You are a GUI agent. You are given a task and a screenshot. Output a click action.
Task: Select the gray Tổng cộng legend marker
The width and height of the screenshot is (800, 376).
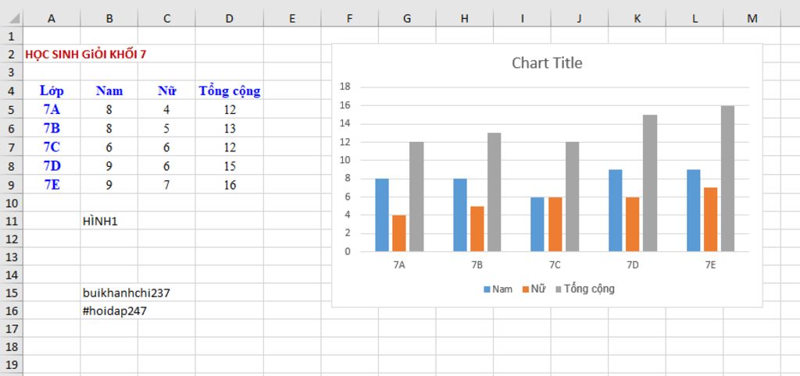tap(559, 289)
